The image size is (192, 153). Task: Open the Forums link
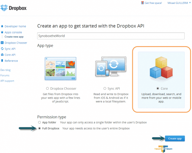[5, 75]
